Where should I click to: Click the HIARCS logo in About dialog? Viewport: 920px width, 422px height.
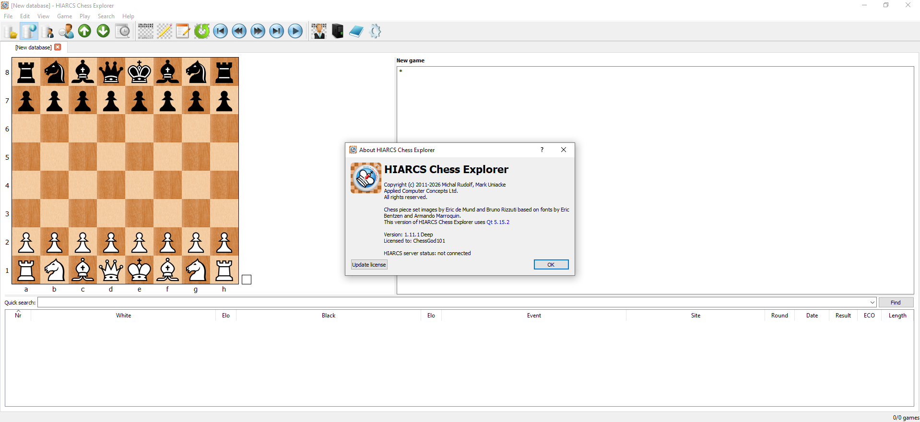pos(366,178)
